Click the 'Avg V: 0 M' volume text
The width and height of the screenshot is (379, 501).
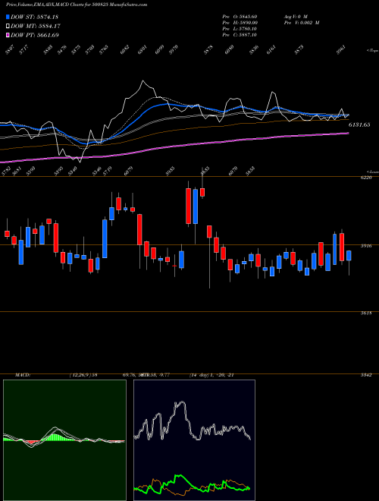(x=295, y=17)
